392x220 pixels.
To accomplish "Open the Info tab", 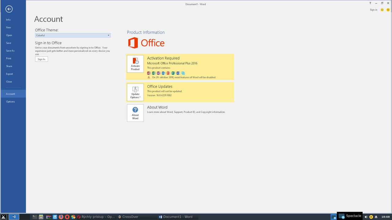I will tap(13, 20).
